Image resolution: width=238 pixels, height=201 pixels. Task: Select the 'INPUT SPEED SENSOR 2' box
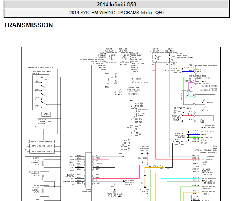(x=42, y=151)
